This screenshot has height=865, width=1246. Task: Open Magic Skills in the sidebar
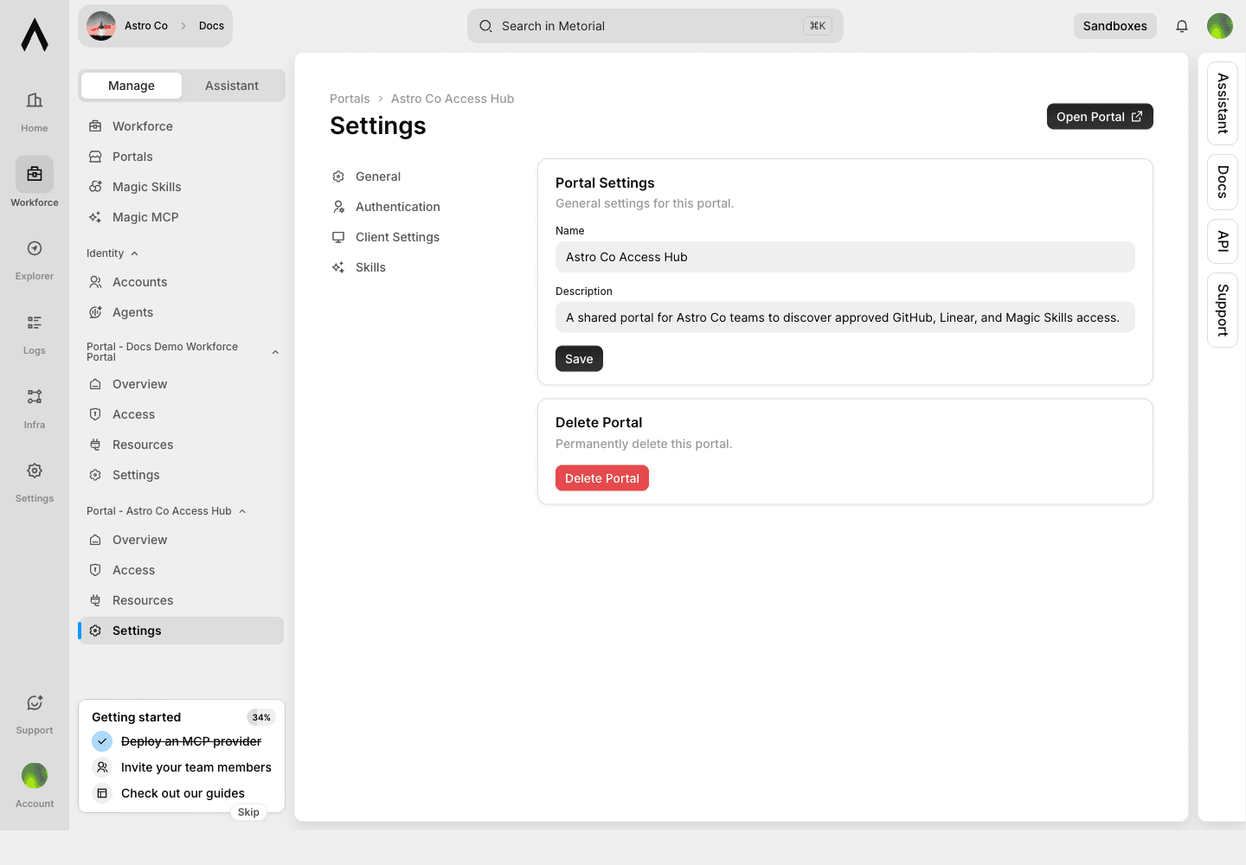pos(181,187)
